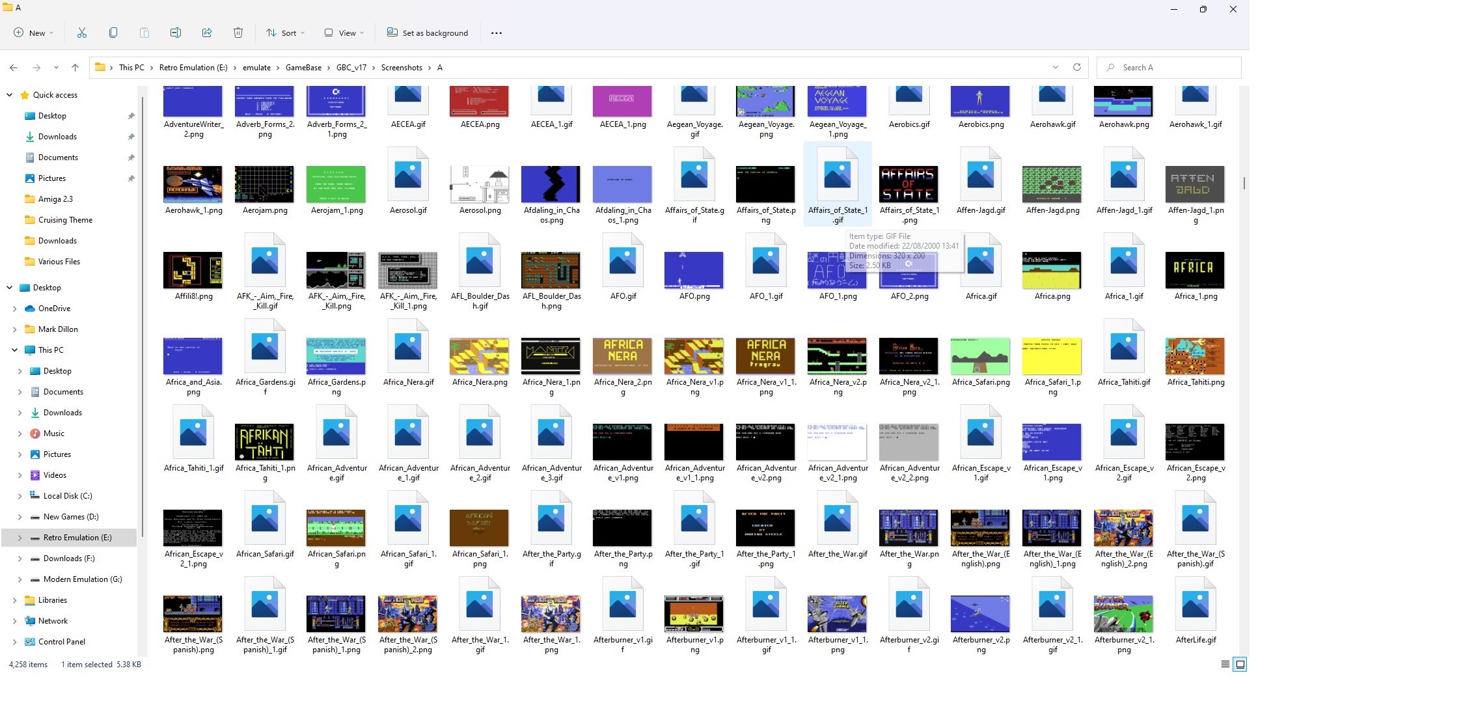The width and height of the screenshot is (1476, 718).
Task: Select Africa_1.png thumbnail
Action: 1195,270
